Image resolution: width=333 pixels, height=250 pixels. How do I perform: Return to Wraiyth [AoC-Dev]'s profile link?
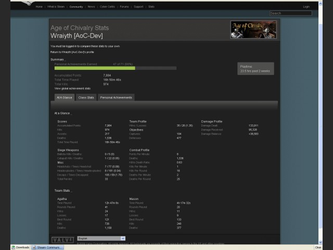click(x=72, y=52)
